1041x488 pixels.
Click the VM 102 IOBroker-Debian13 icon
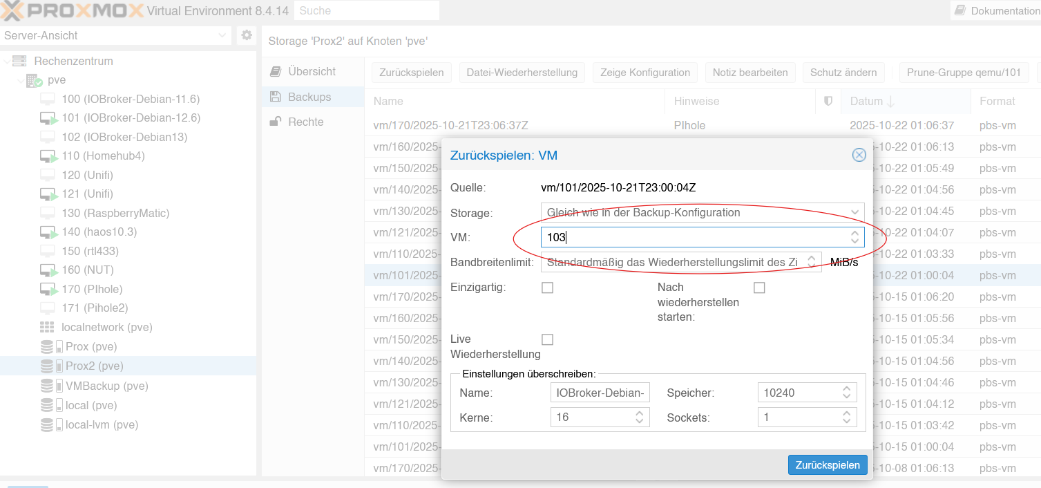click(x=48, y=137)
